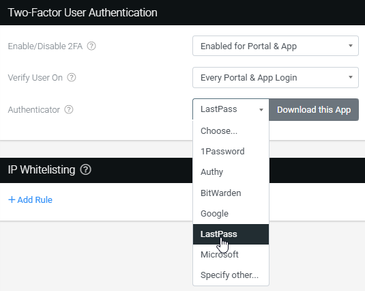
Task: Click the Enable/Disable 2FA label
Action: coord(45,46)
